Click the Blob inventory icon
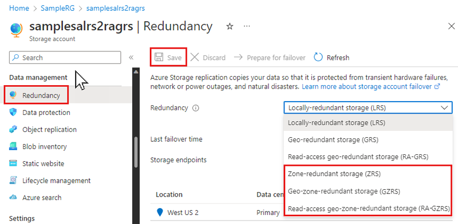This screenshot has height=224, width=458. click(13, 146)
